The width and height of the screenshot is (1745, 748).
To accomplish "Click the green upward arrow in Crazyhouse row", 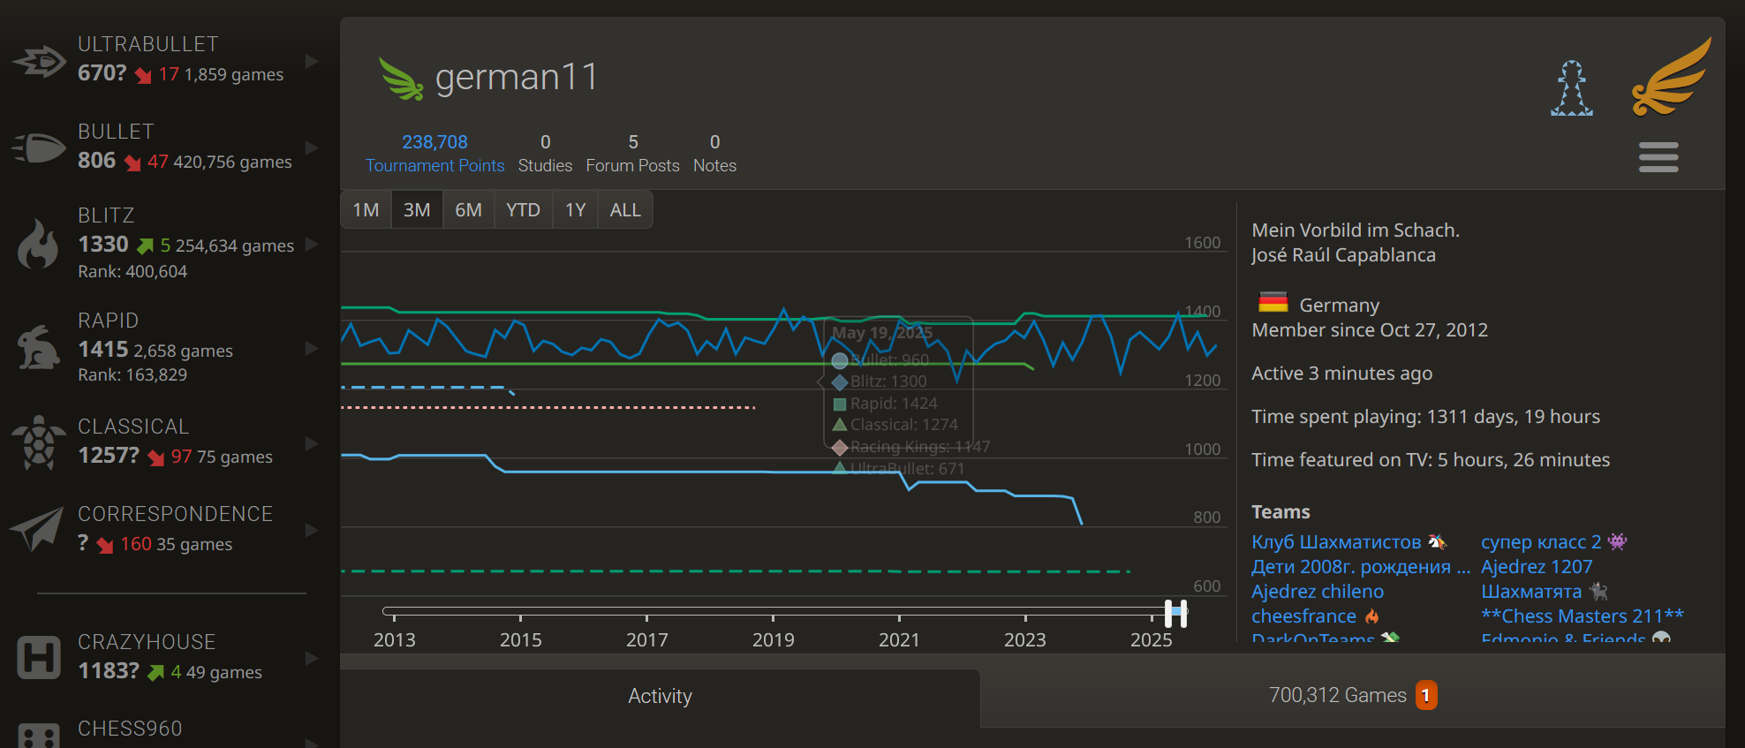I will 156,673.
